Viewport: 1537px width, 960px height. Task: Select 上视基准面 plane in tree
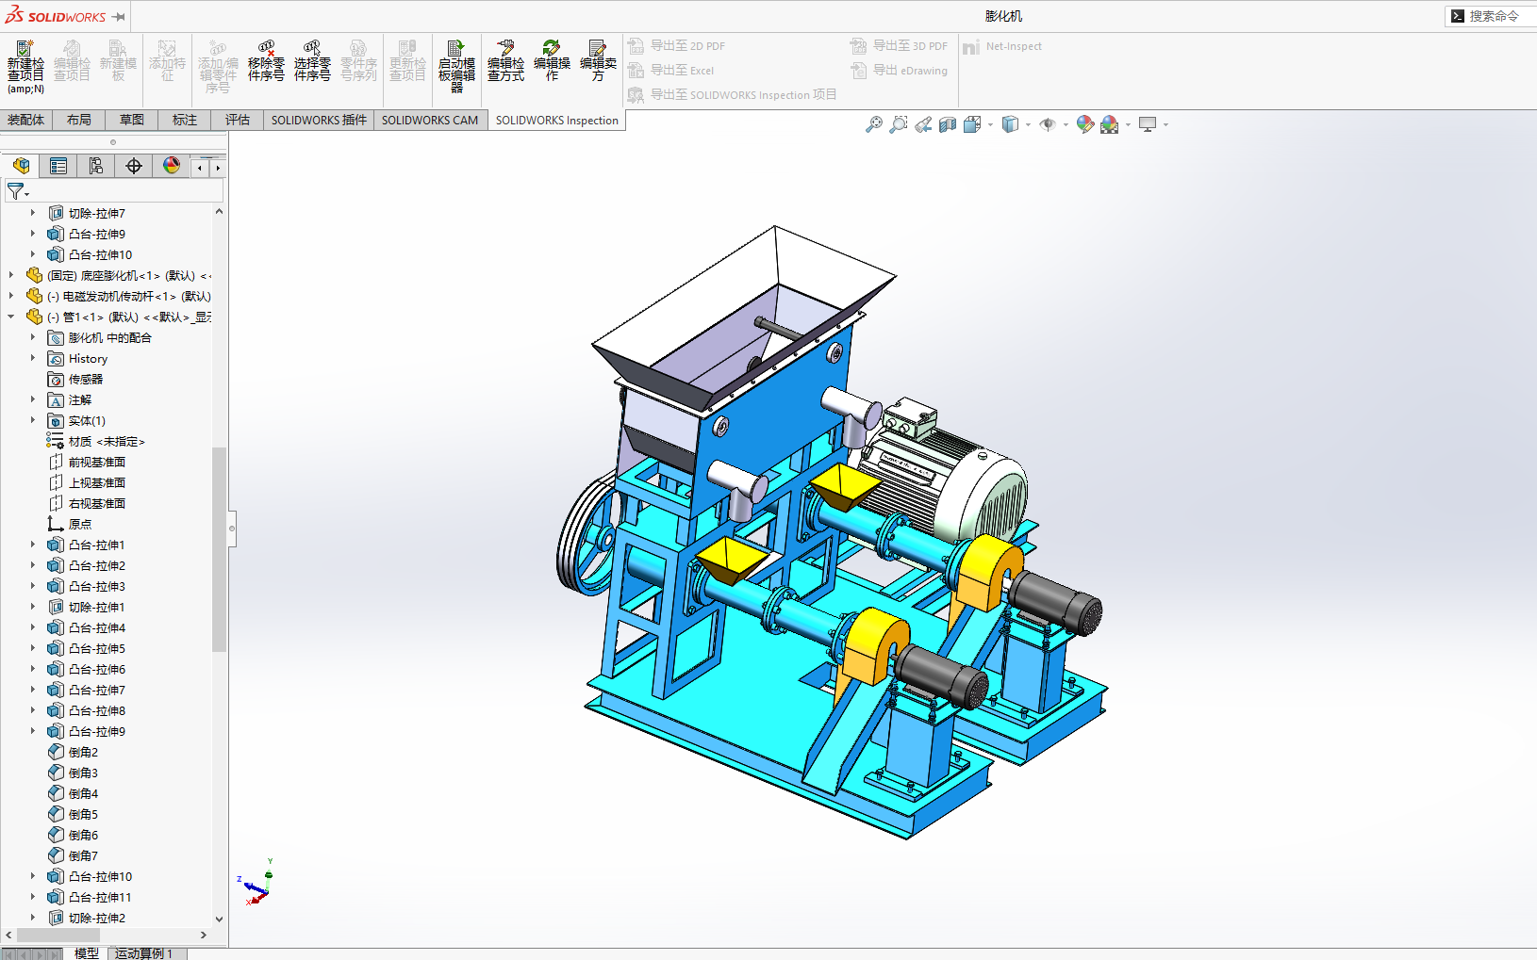pyautogui.click(x=86, y=482)
